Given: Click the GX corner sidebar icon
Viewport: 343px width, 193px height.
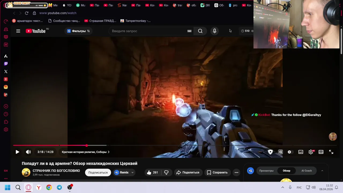Looking at the screenshot, I should coord(6,171).
